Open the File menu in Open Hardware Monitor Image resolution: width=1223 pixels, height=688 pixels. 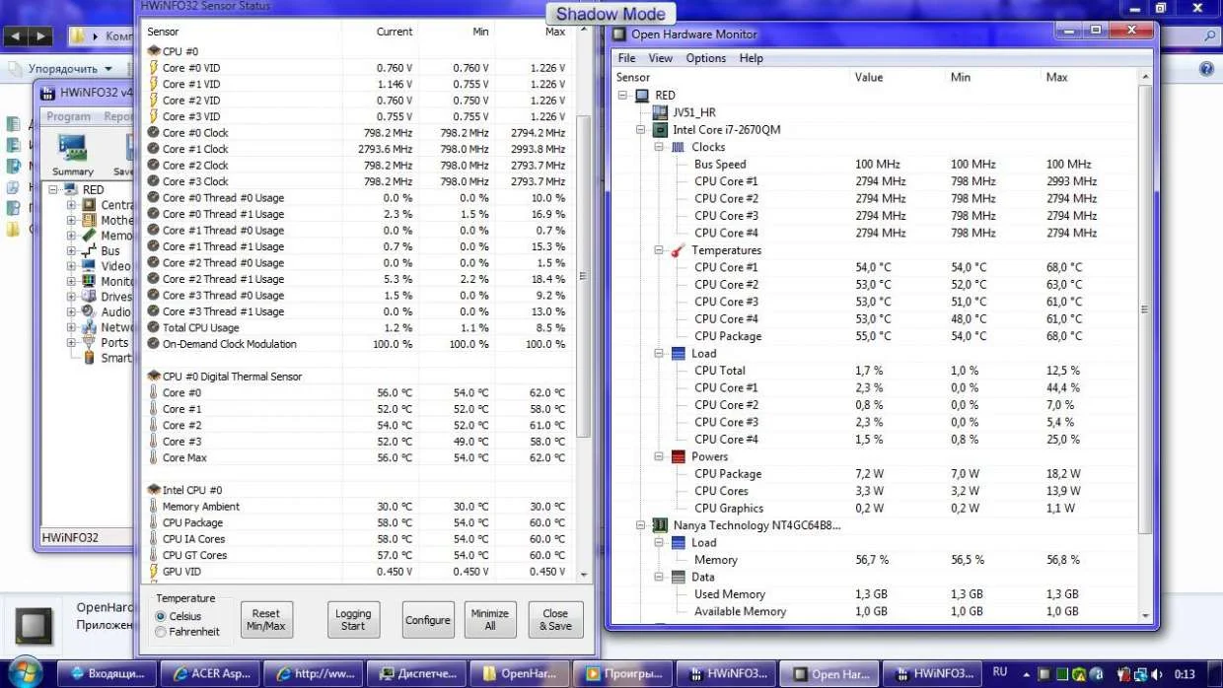(x=627, y=58)
